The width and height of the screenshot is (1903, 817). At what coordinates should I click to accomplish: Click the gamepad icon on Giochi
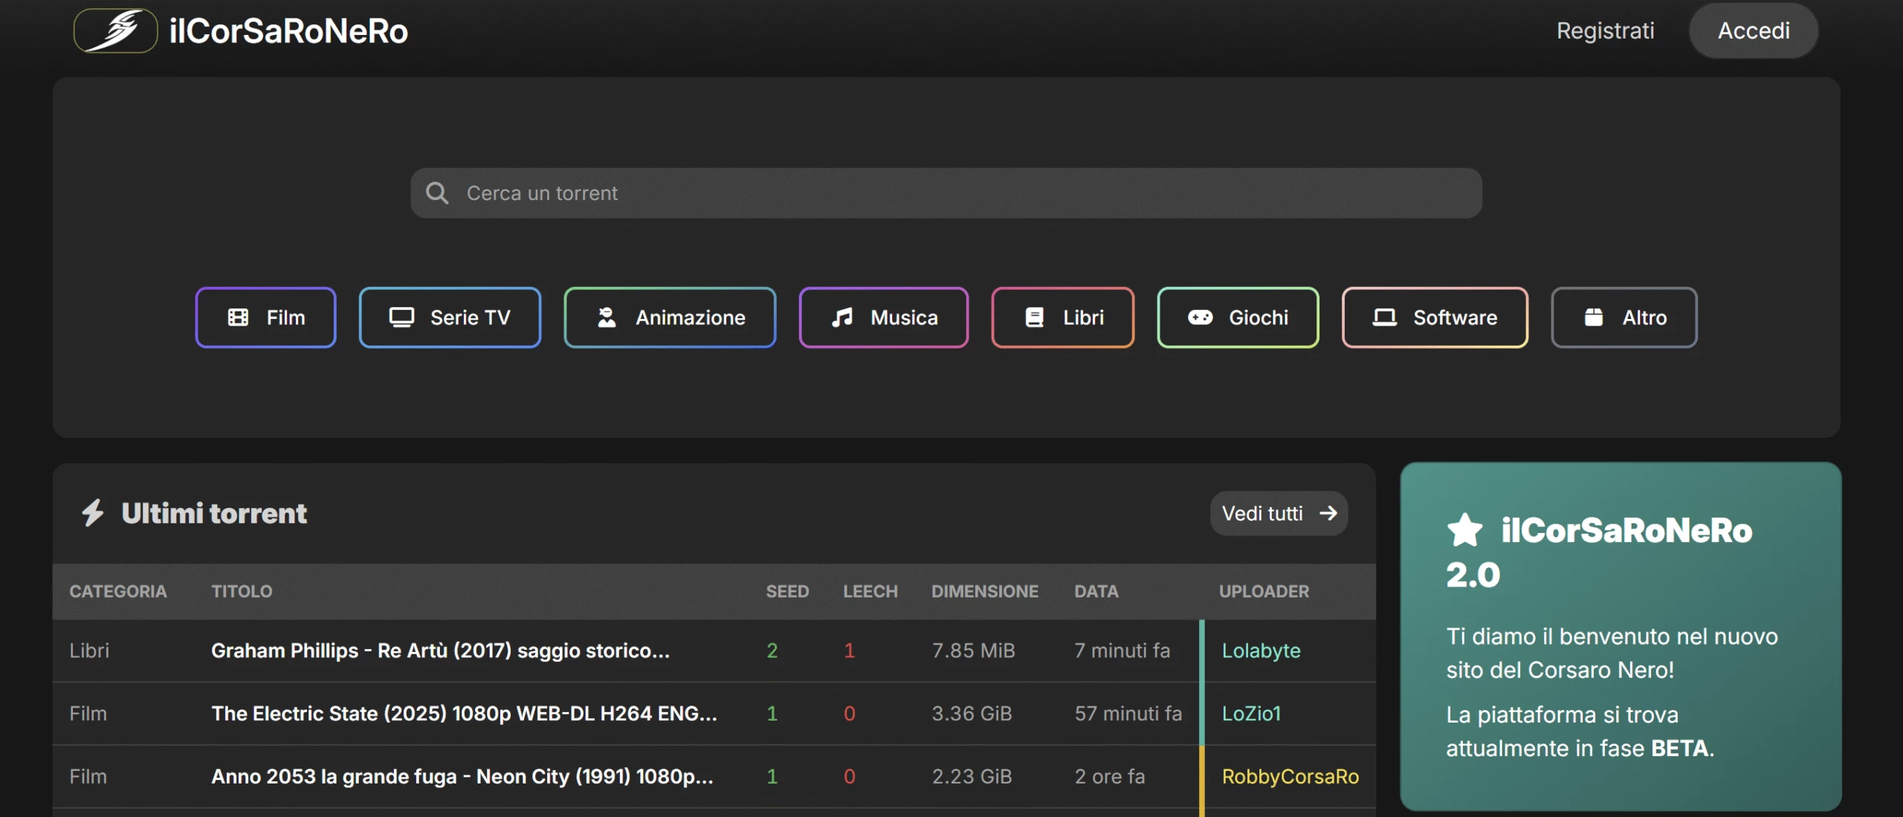pos(1200,317)
